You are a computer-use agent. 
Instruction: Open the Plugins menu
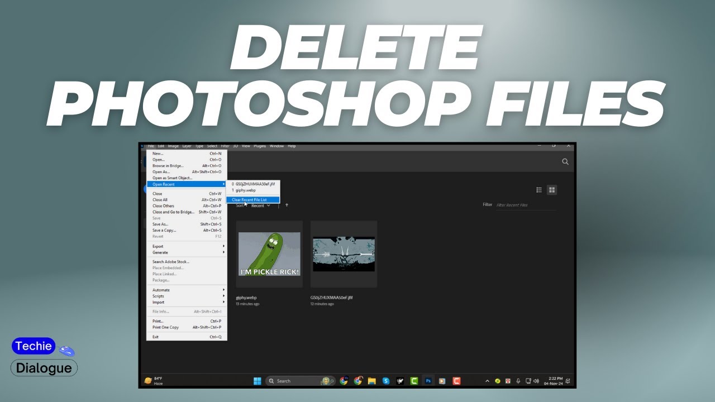260,146
